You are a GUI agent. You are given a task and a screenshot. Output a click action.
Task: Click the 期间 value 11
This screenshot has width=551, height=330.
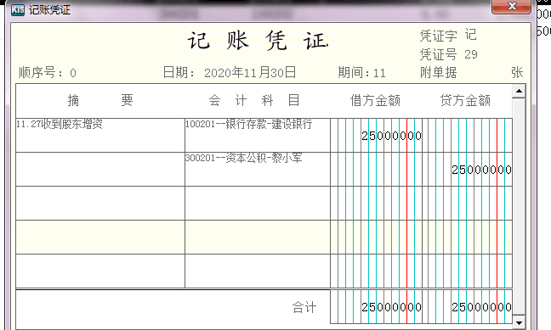(x=379, y=73)
